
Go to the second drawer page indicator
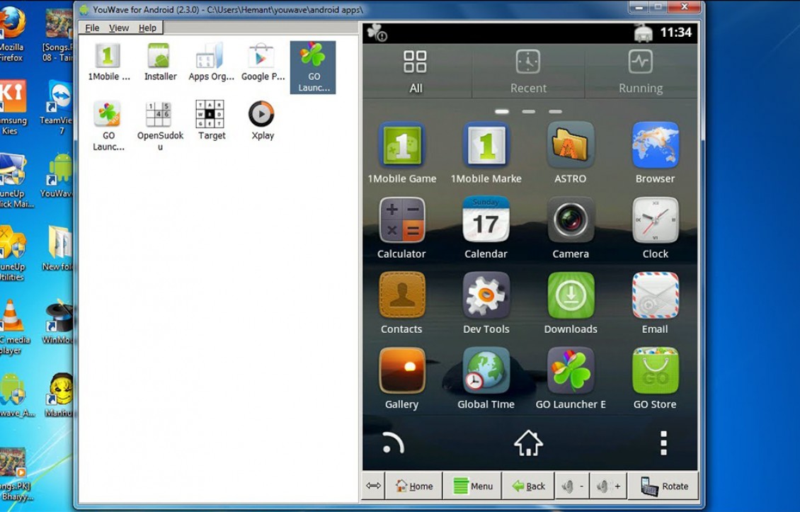(x=529, y=111)
